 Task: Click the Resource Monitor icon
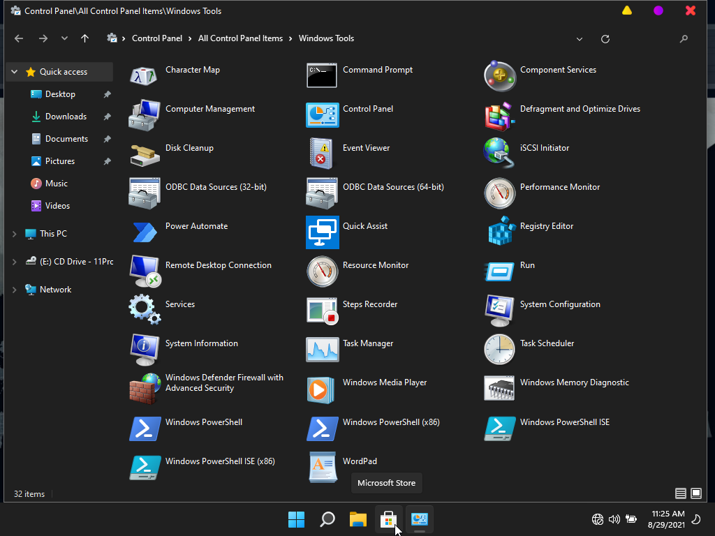(322, 271)
